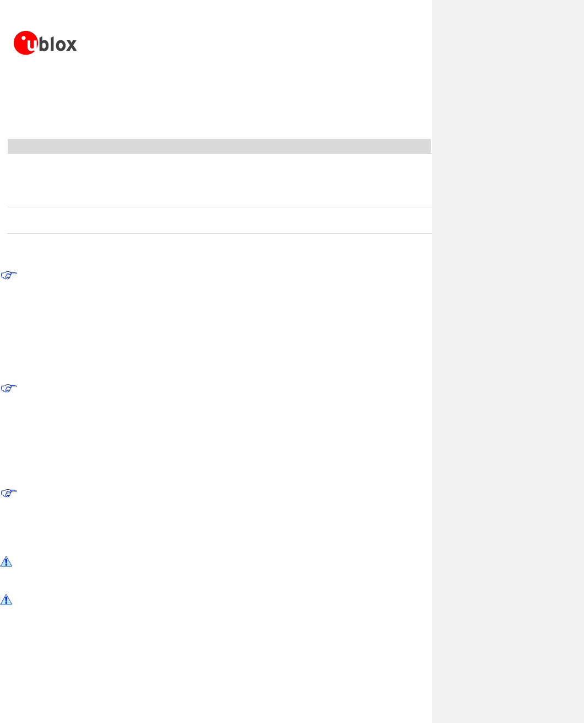584x723 pixels.
Task: Click the gray comments margin on the right
Action: (x=507, y=358)
